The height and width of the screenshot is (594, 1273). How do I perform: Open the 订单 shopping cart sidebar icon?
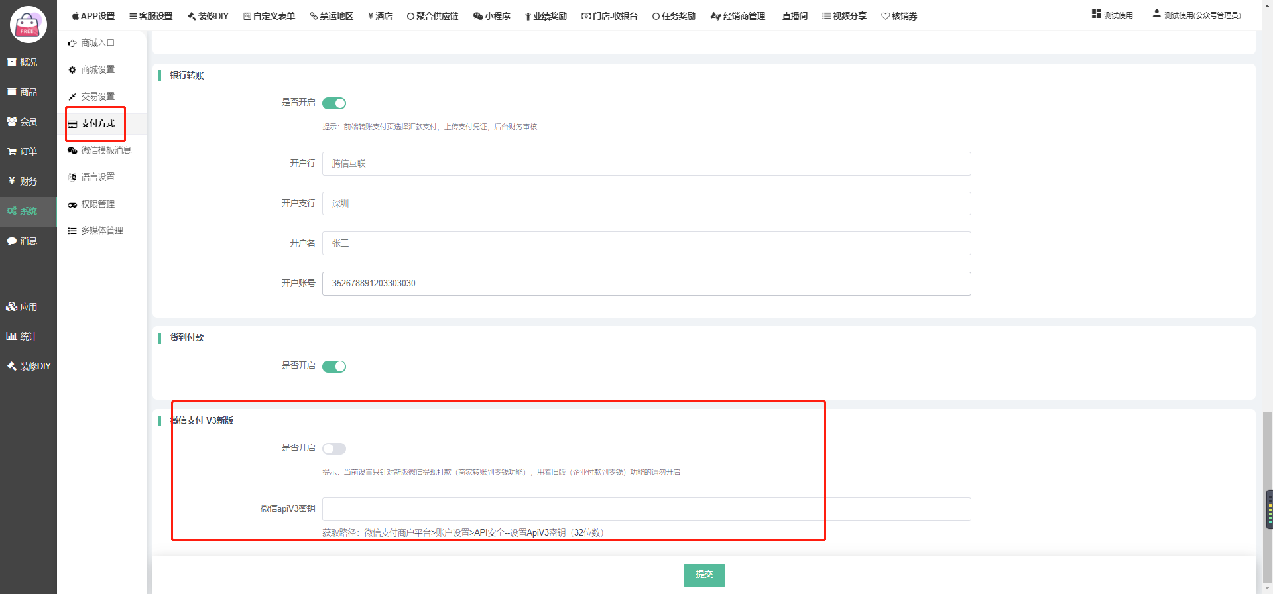pyautogui.click(x=12, y=152)
